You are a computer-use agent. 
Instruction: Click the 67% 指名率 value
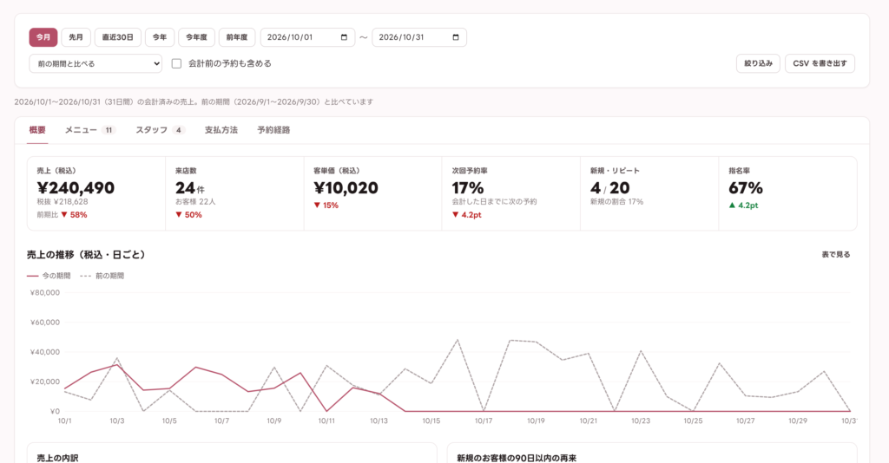[x=746, y=188]
